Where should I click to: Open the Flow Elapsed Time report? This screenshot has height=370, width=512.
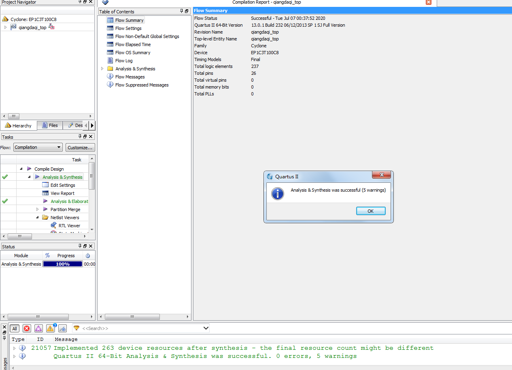pos(133,44)
